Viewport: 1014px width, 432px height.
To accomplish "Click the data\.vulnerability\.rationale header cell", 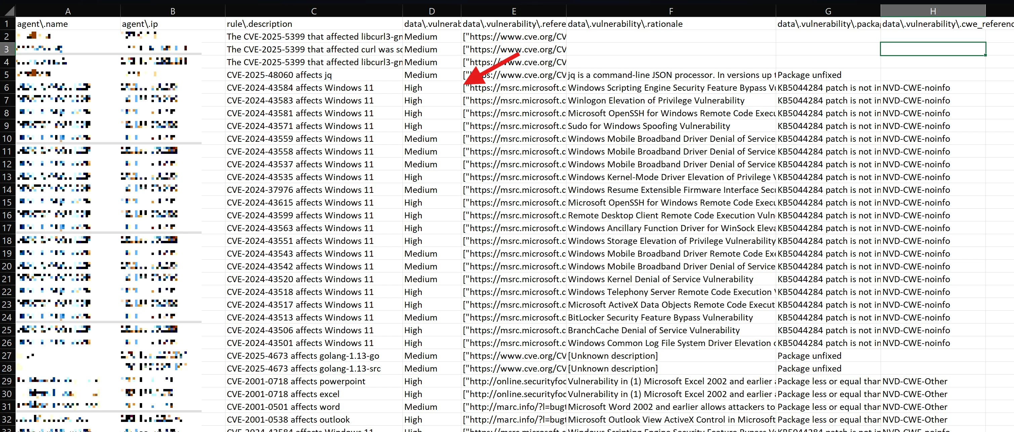I will [671, 24].
